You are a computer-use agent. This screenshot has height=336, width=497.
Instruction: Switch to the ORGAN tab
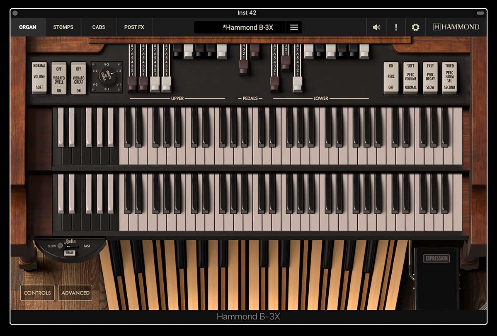(x=28, y=27)
